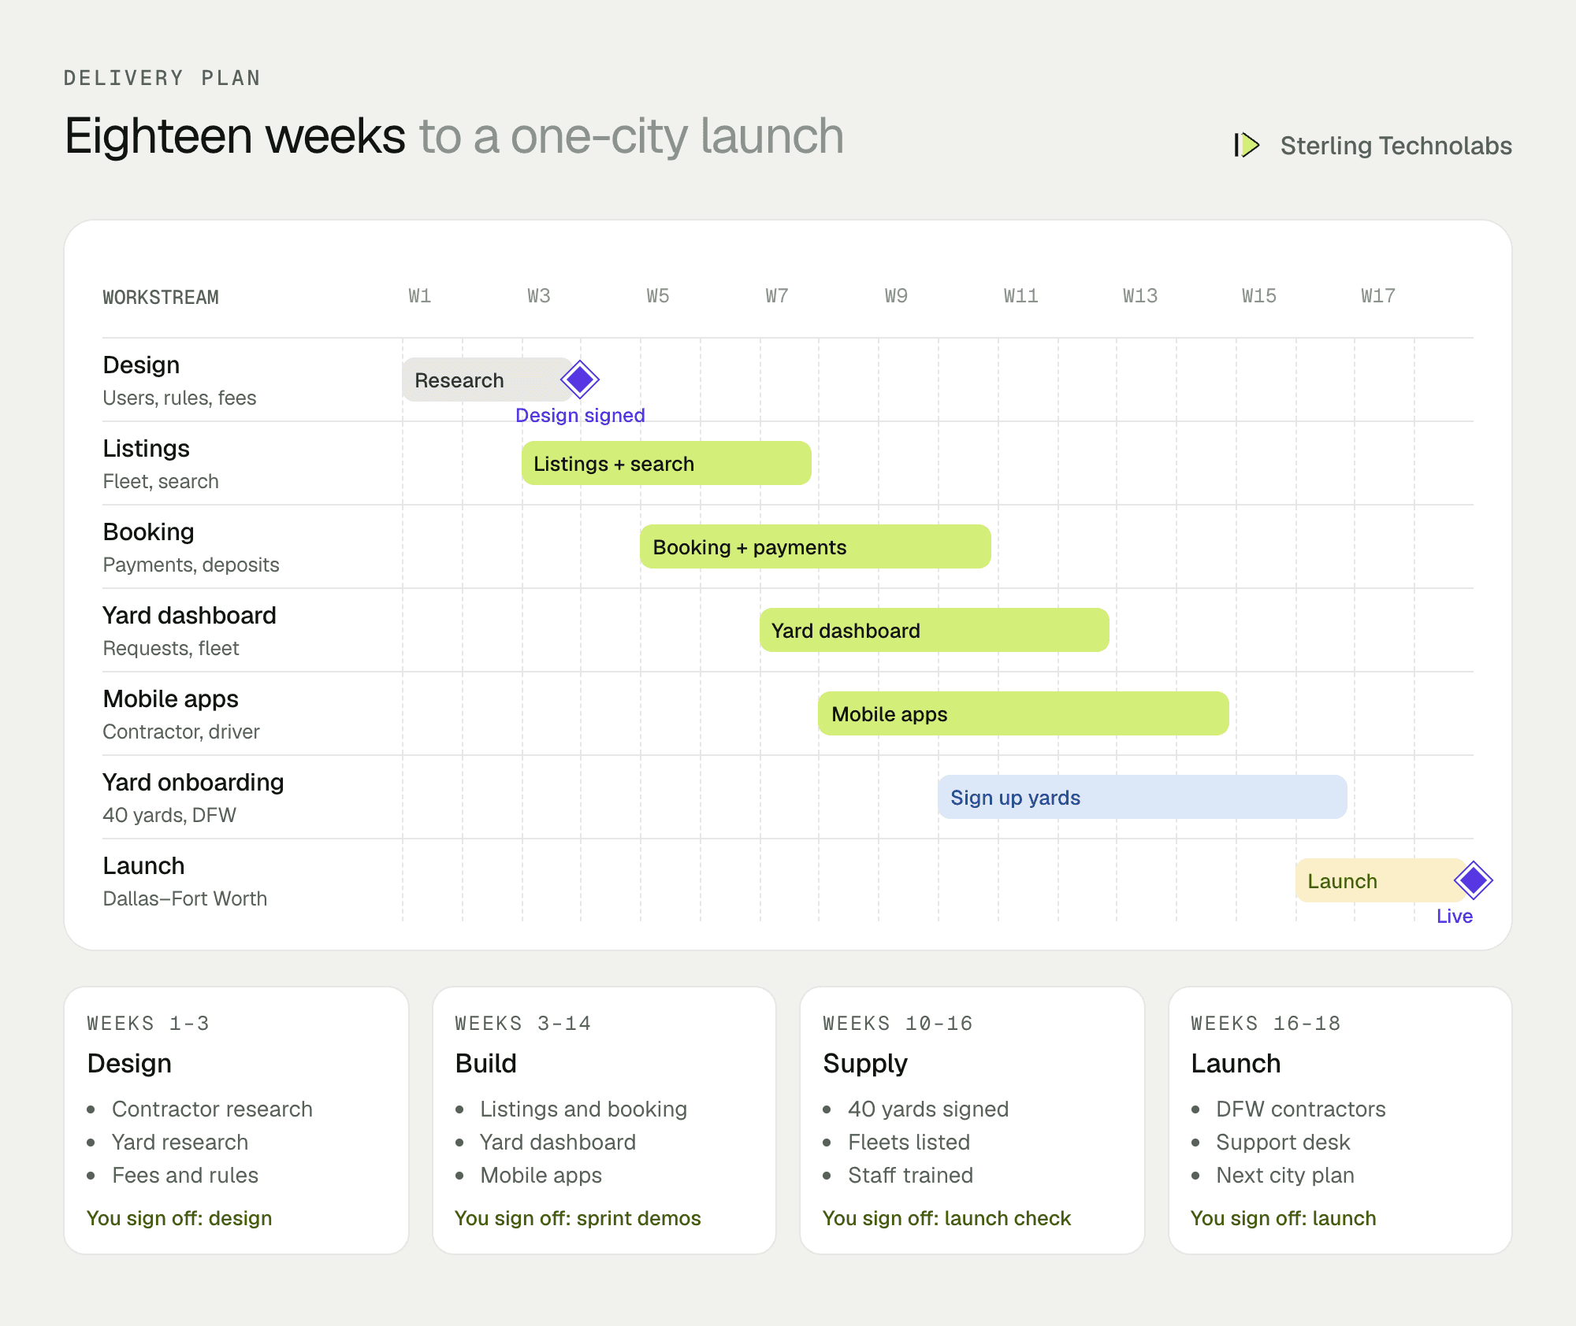Click the W1 week column header
The image size is (1576, 1326).
tap(419, 296)
